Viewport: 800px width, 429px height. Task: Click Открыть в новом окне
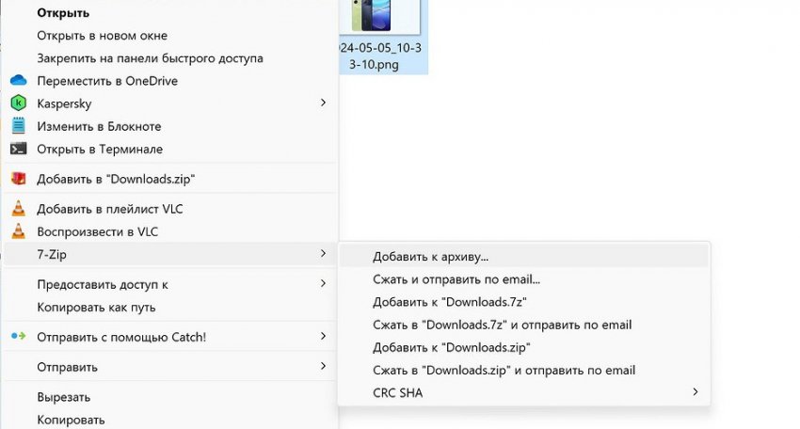click(102, 36)
